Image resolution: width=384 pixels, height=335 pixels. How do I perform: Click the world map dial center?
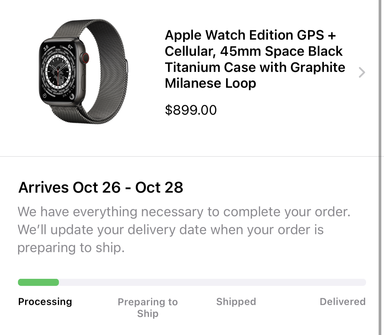pos(58,72)
